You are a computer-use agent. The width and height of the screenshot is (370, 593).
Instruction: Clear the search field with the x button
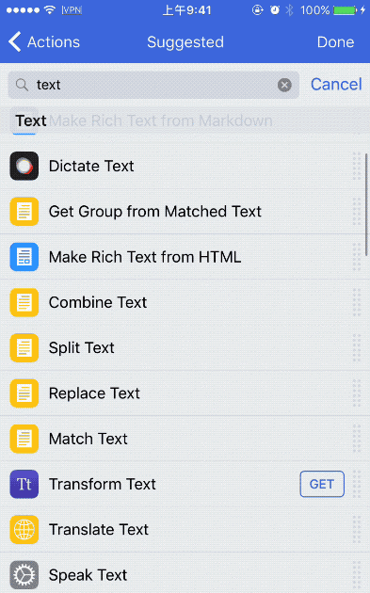[x=284, y=85]
